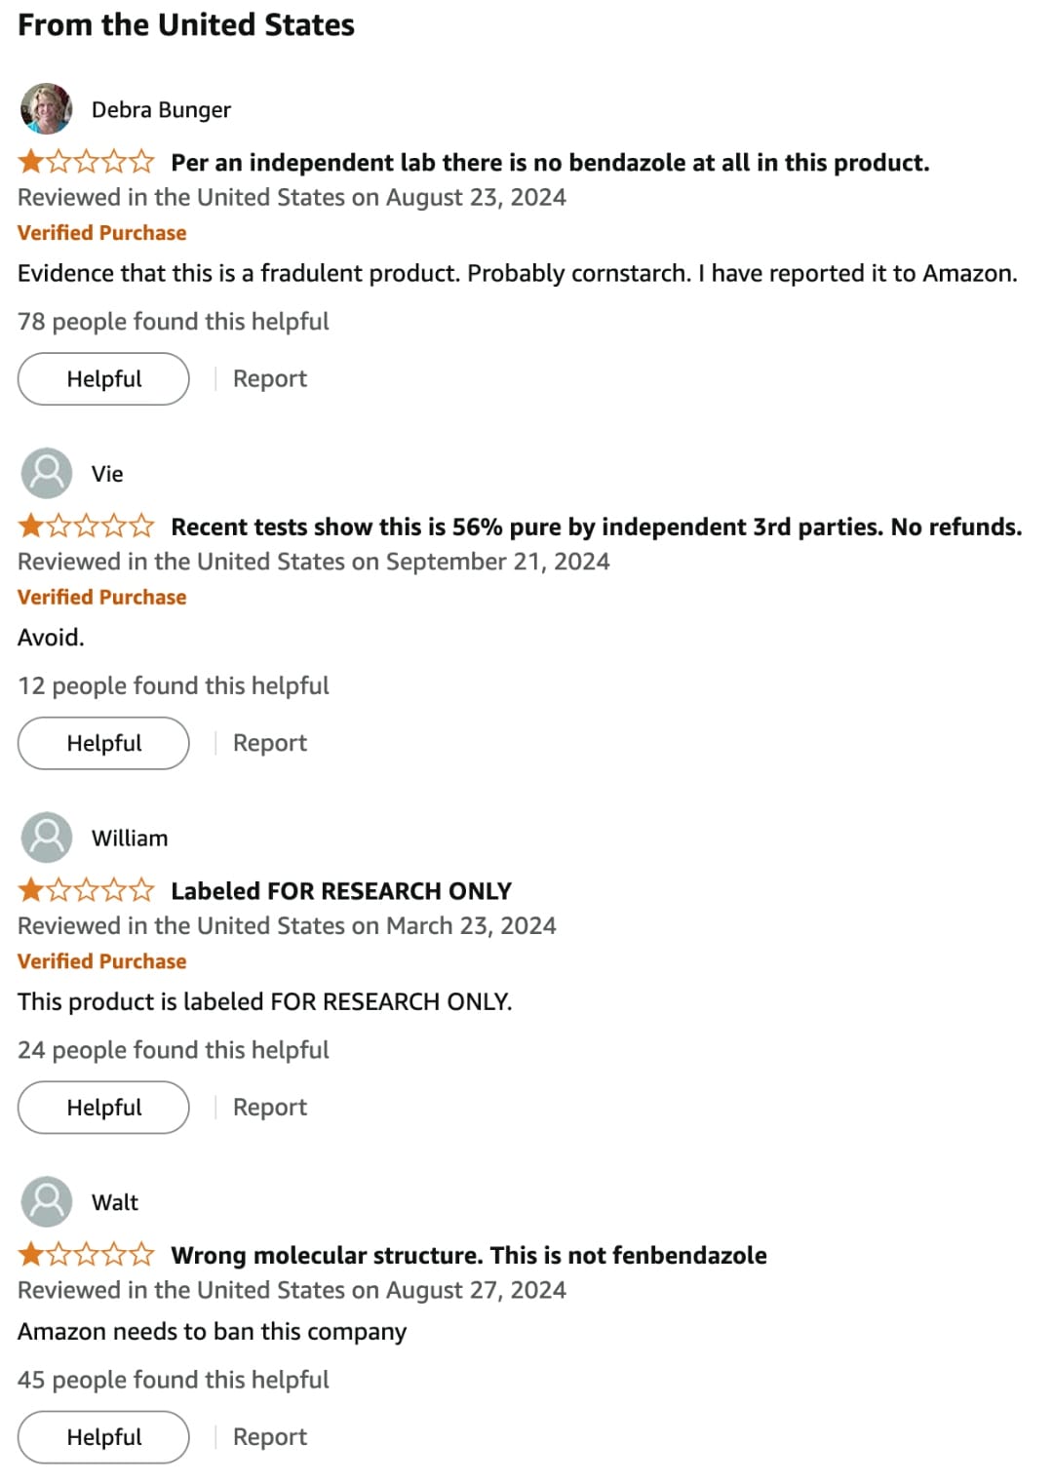This screenshot has height=1483, width=1053.
Task: Mark Walt's review as Helpful
Action: coord(102,1436)
